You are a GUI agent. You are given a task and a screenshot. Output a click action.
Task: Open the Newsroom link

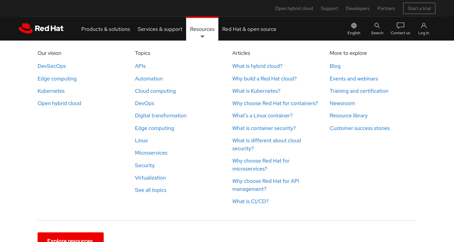pos(342,103)
